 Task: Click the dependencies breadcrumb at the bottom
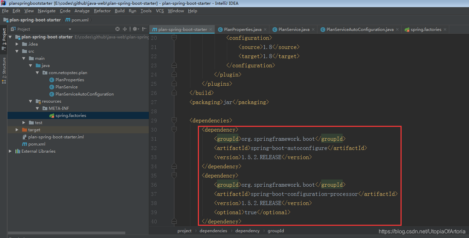(213, 231)
